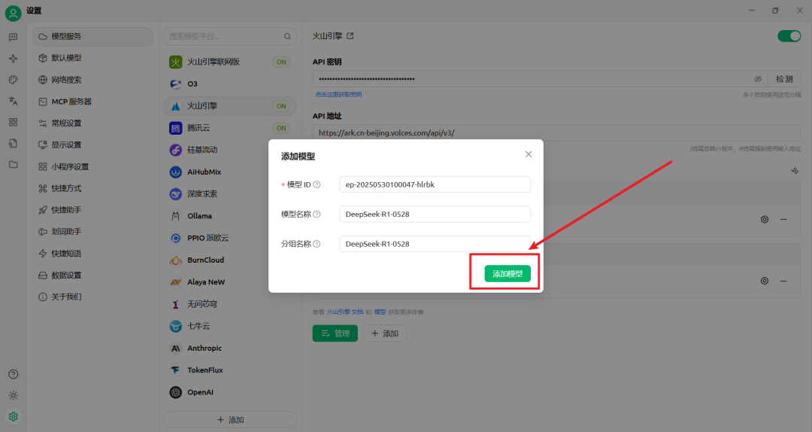Click 添加 button below provider list

[230, 419]
